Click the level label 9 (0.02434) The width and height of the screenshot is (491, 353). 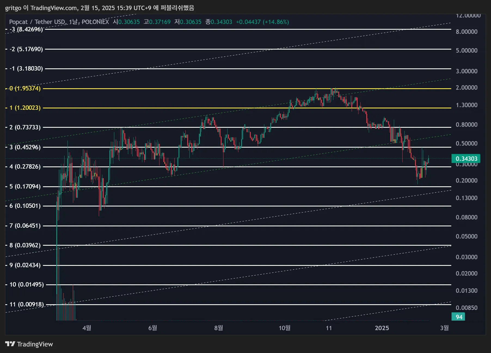click(x=25, y=265)
